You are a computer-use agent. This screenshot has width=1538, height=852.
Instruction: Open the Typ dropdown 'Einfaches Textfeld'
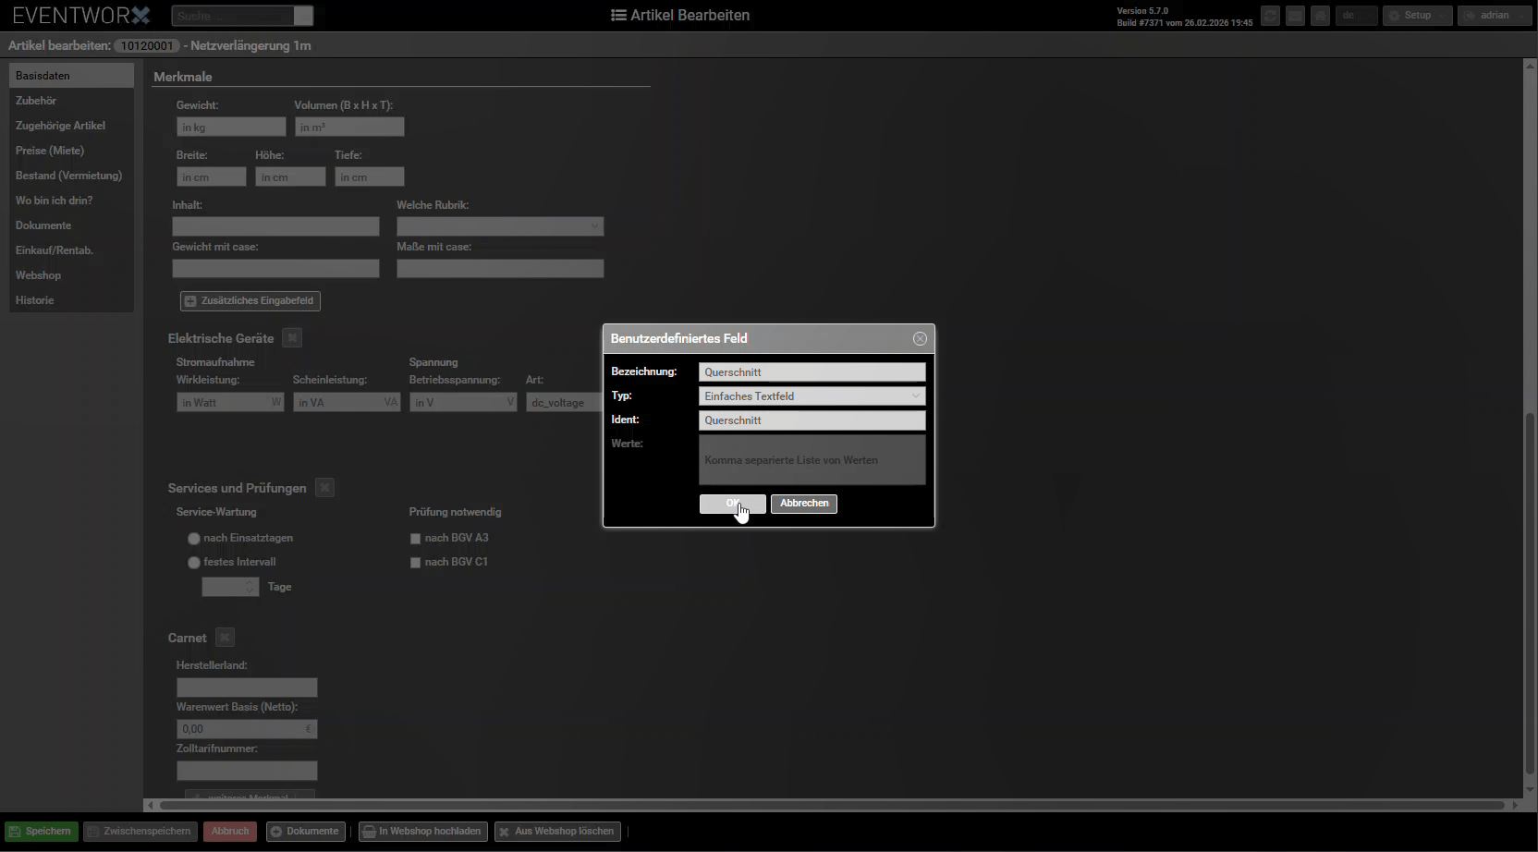tap(812, 396)
